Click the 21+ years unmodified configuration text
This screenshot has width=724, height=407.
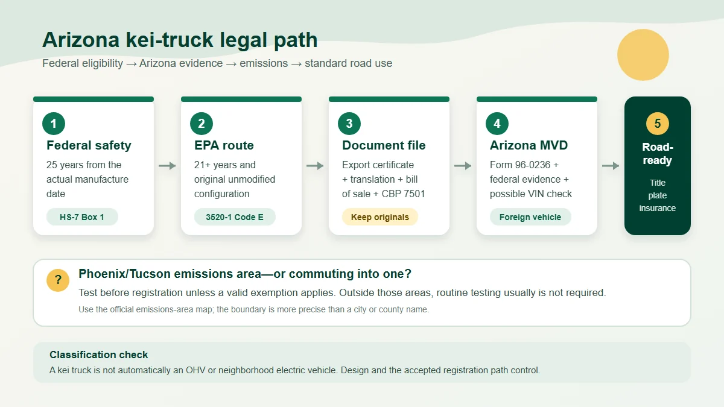pyautogui.click(x=235, y=179)
